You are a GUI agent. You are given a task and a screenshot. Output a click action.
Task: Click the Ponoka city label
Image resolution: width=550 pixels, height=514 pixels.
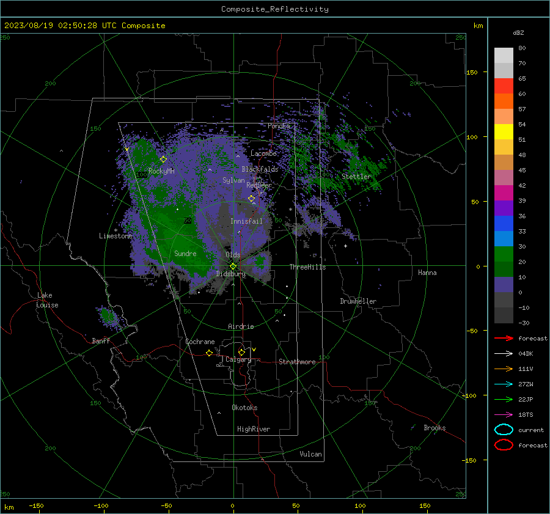(x=279, y=126)
